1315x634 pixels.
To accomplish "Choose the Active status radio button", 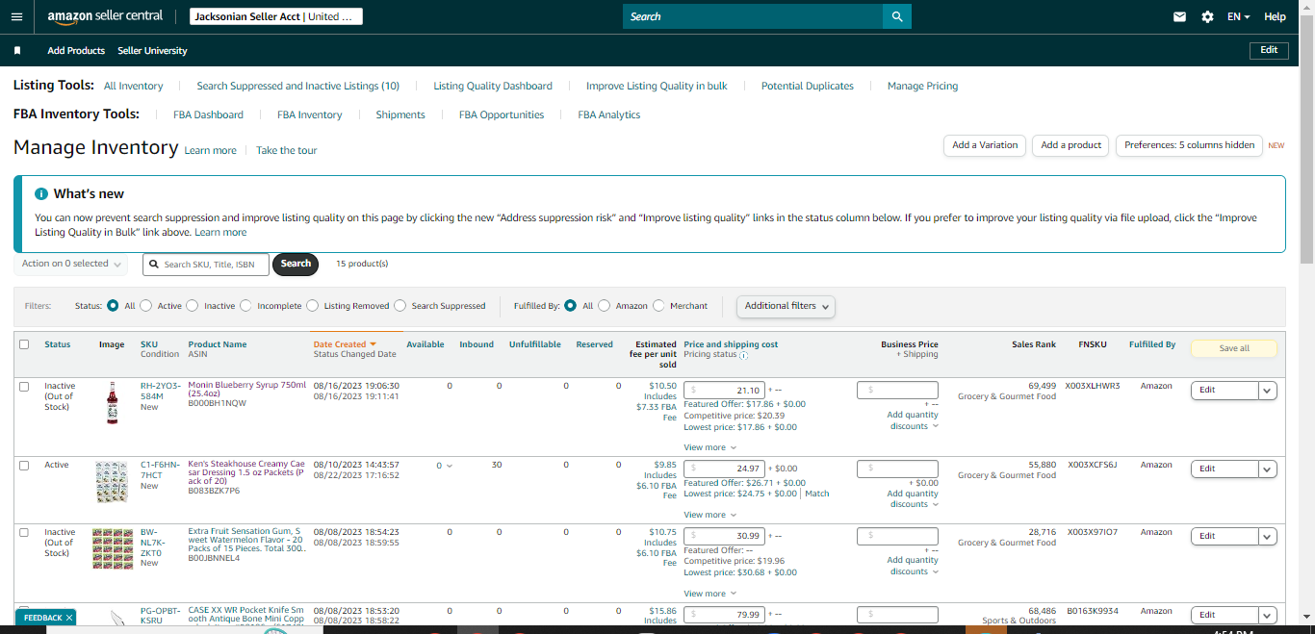I will coord(145,306).
